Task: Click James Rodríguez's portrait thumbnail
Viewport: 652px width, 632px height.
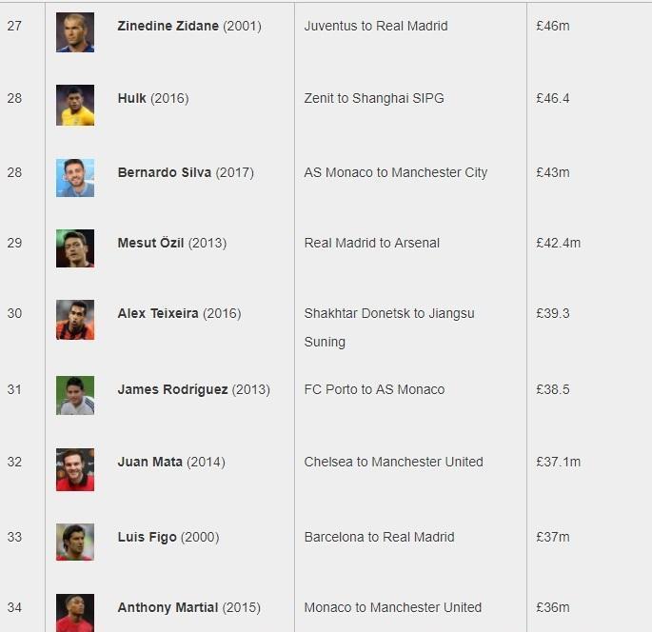Action: coord(75,395)
